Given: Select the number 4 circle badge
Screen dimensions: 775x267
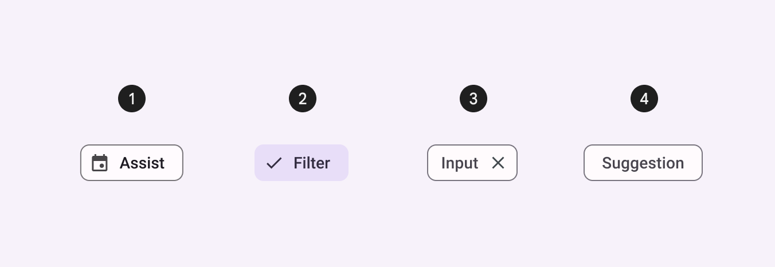Looking at the screenshot, I should 644,99.
